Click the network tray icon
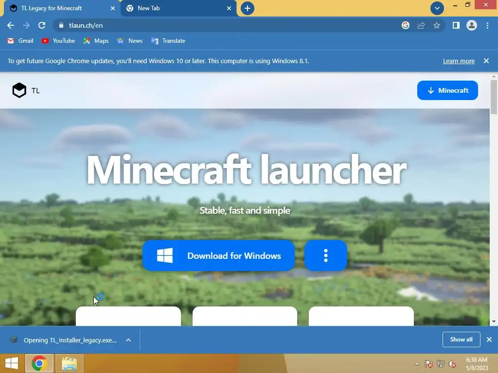 coord(441,364)
